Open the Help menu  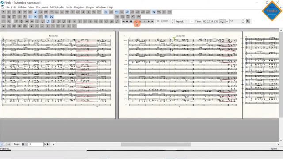[x=110, y=7]
